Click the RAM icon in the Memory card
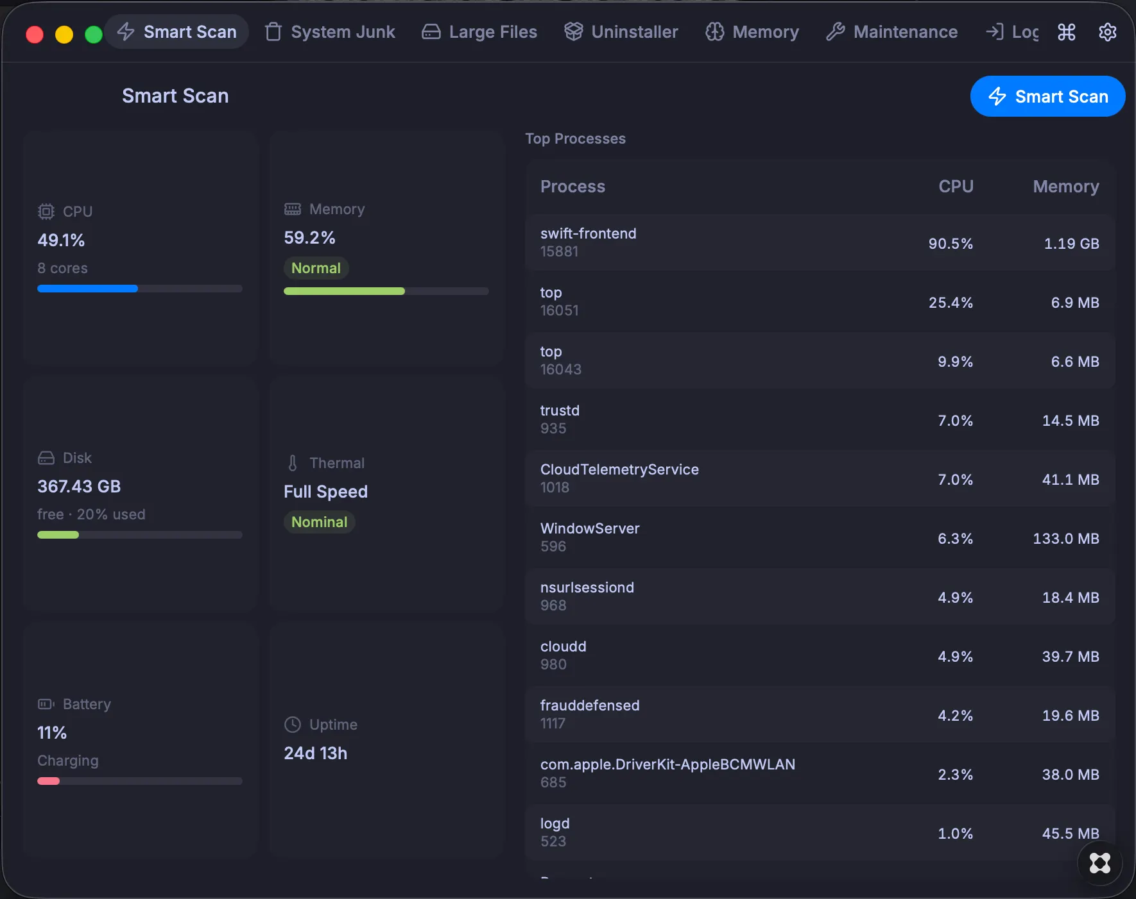Screen dimensions: 1136x899 click(x=293, y=209)
